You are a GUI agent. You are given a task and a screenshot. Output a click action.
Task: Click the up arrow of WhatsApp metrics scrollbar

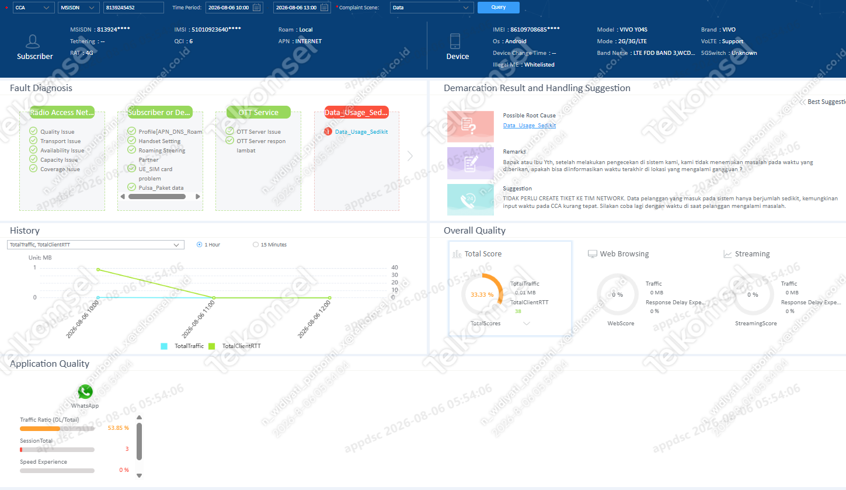139,418
